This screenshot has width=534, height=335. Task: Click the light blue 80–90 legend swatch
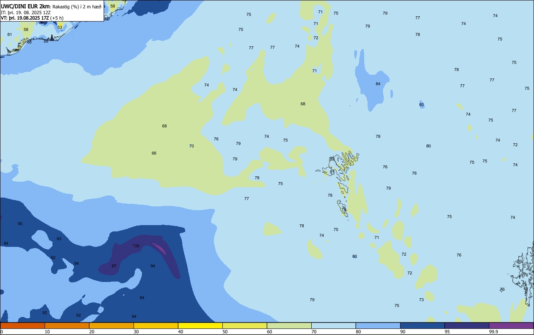(x=378, y=325)
